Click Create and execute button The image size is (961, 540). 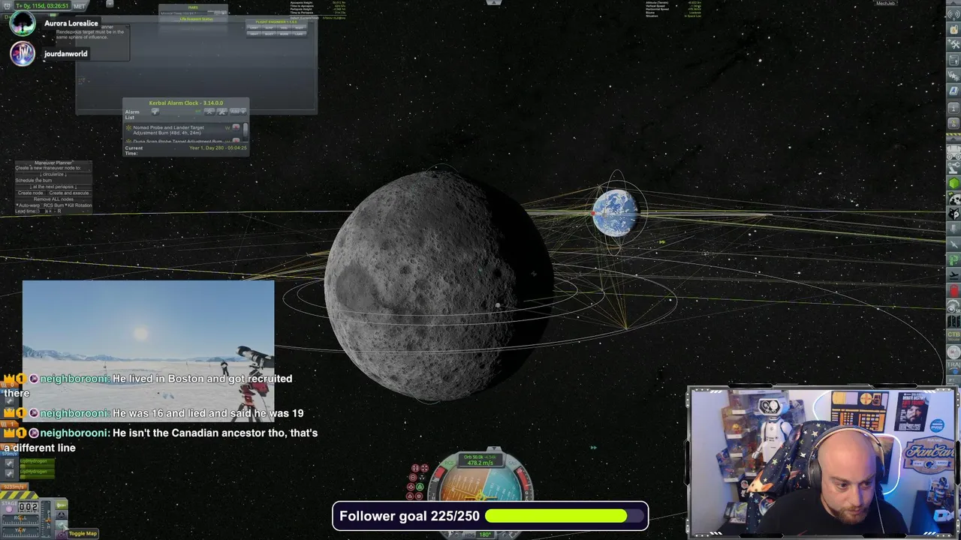[69, 193]
